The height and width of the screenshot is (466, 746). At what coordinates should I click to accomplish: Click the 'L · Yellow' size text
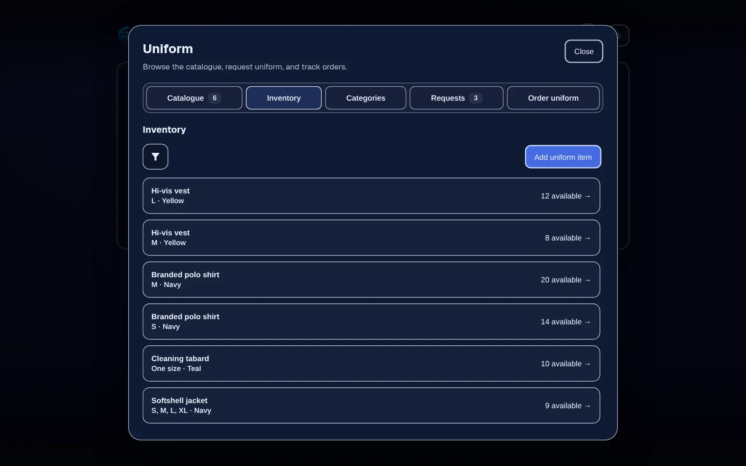click(x=167, y=201)
